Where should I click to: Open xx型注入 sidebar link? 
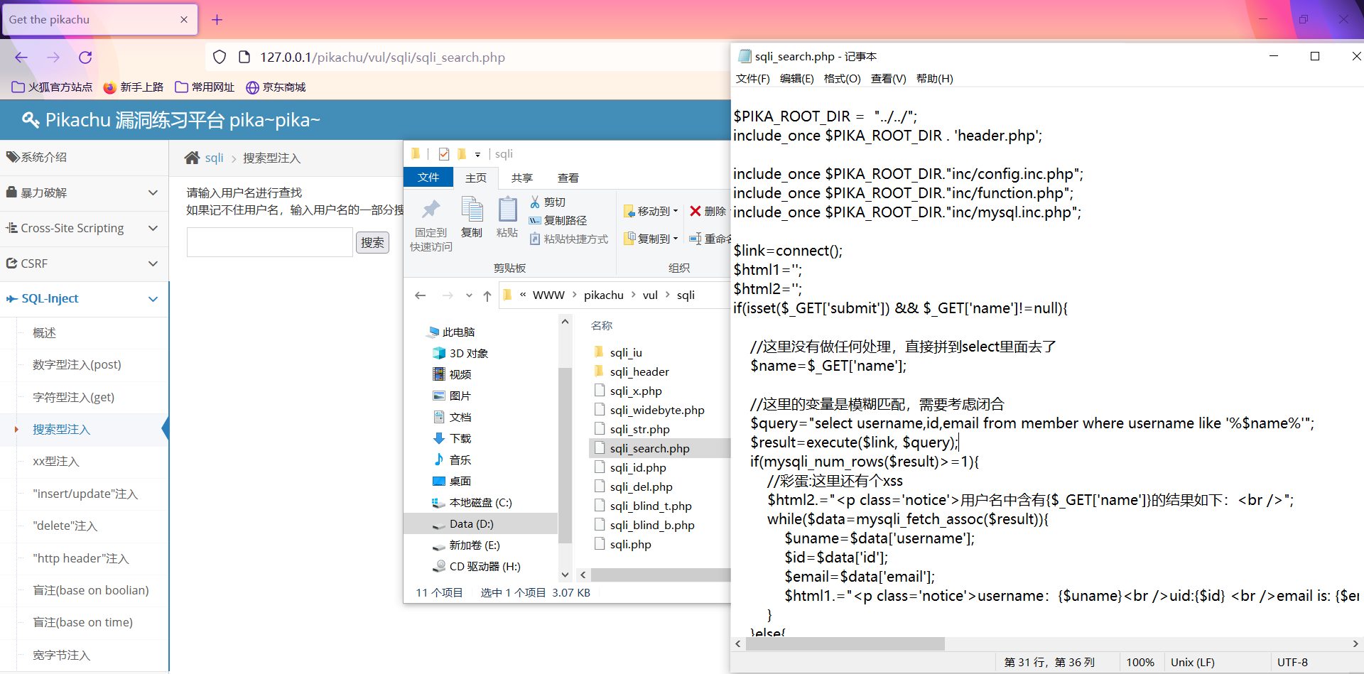[56, 462]
